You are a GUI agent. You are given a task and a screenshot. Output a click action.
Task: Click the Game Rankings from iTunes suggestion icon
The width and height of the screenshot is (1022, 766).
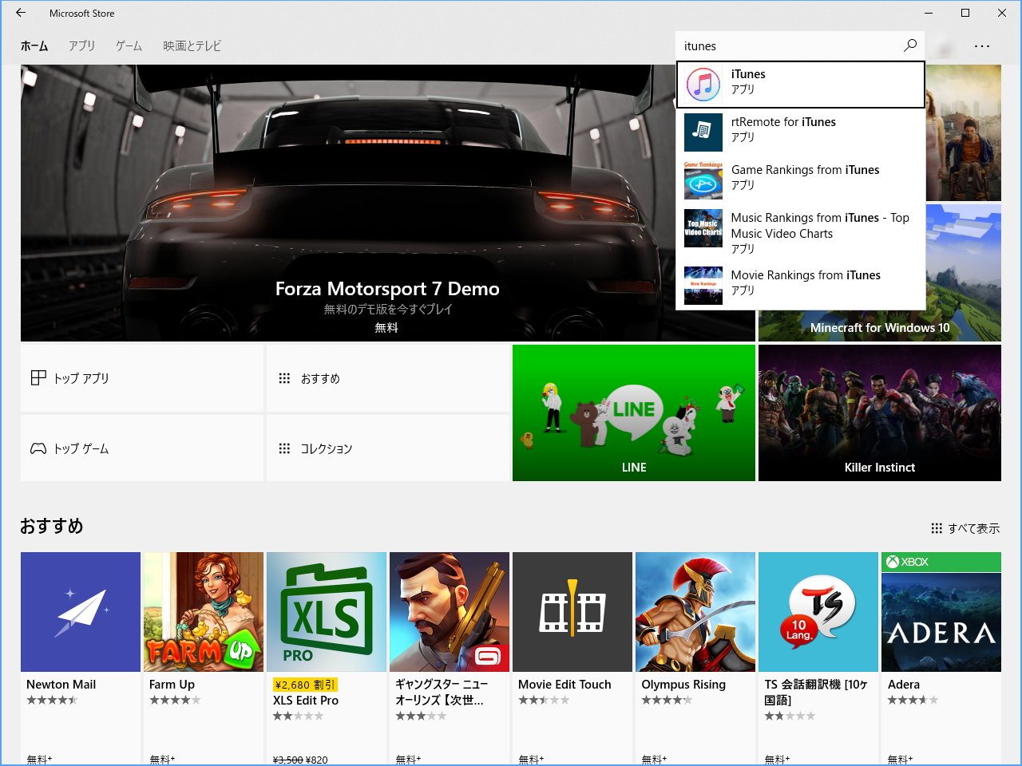tap(703, 180)
